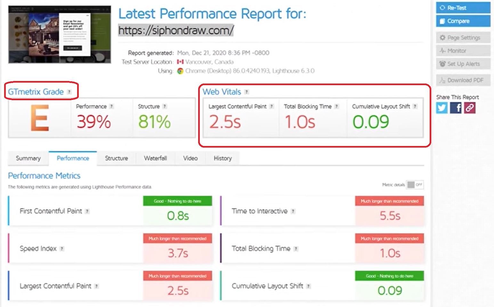Copy report link icon

470,108
